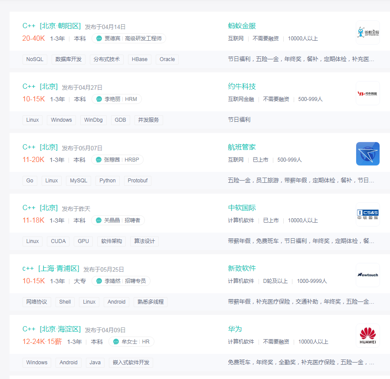Click chat bubble icon beside 李艳丽
This screenshot has height=379, width=390.
pyautogui.click(x=99, y=99)
